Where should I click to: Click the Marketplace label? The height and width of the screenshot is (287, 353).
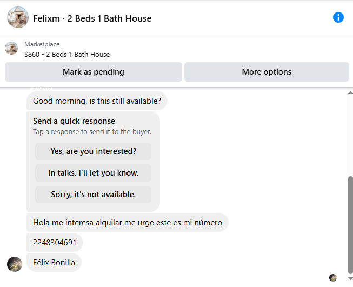pyautogui.click(x=42, y=44)
